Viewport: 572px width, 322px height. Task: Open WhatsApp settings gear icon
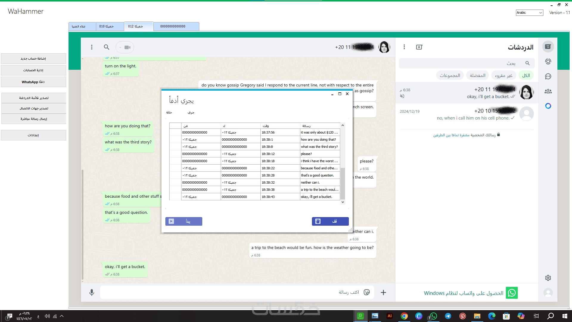click(x=548, y=278)
